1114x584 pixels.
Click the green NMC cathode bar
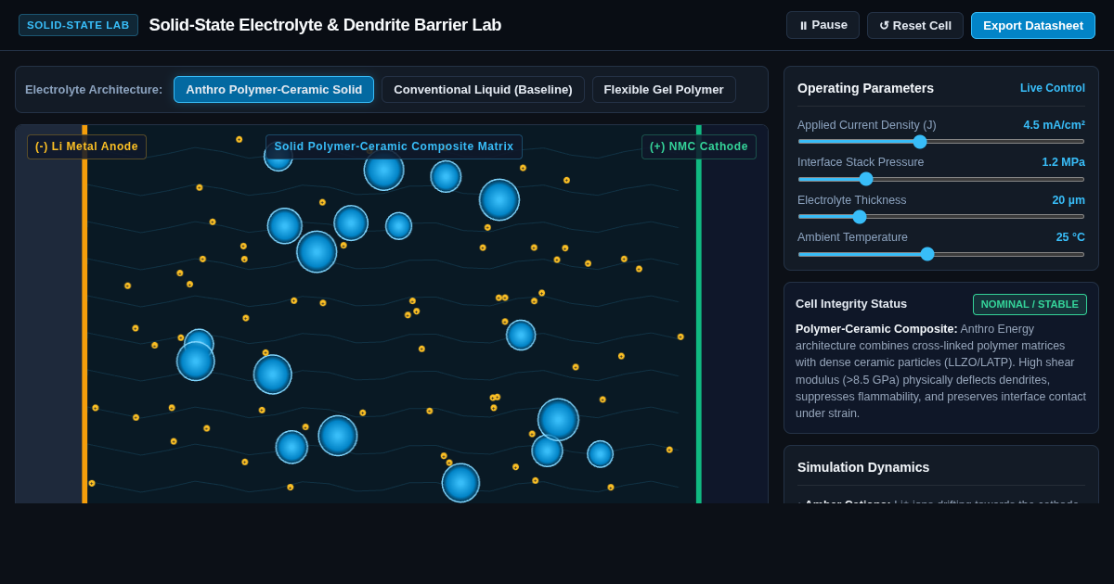click(x=699, y=314)
